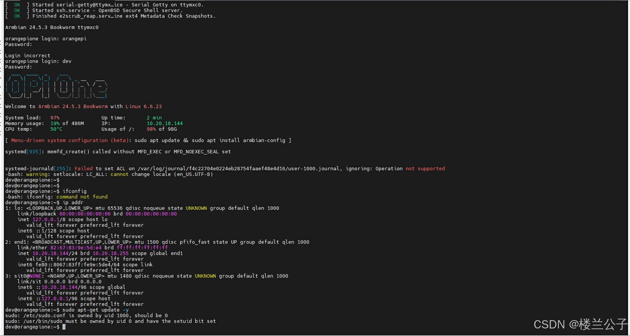Click the sit0 address '::10.20.18.144/96'
This screenshot has height=336, width=630.
61,287
